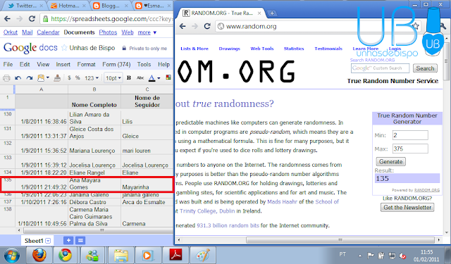Toggle strikethrough Abc formatting
This screenshot has width=451, height=264.
[140, 78]
